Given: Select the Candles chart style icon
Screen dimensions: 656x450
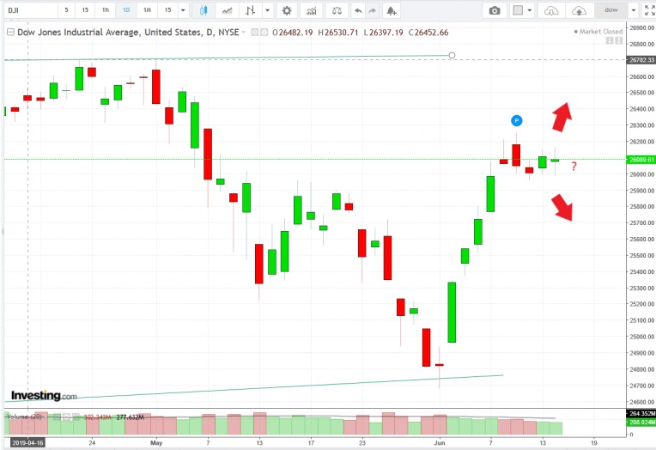Looking at the screenshot, I should [x=203, y=10].
